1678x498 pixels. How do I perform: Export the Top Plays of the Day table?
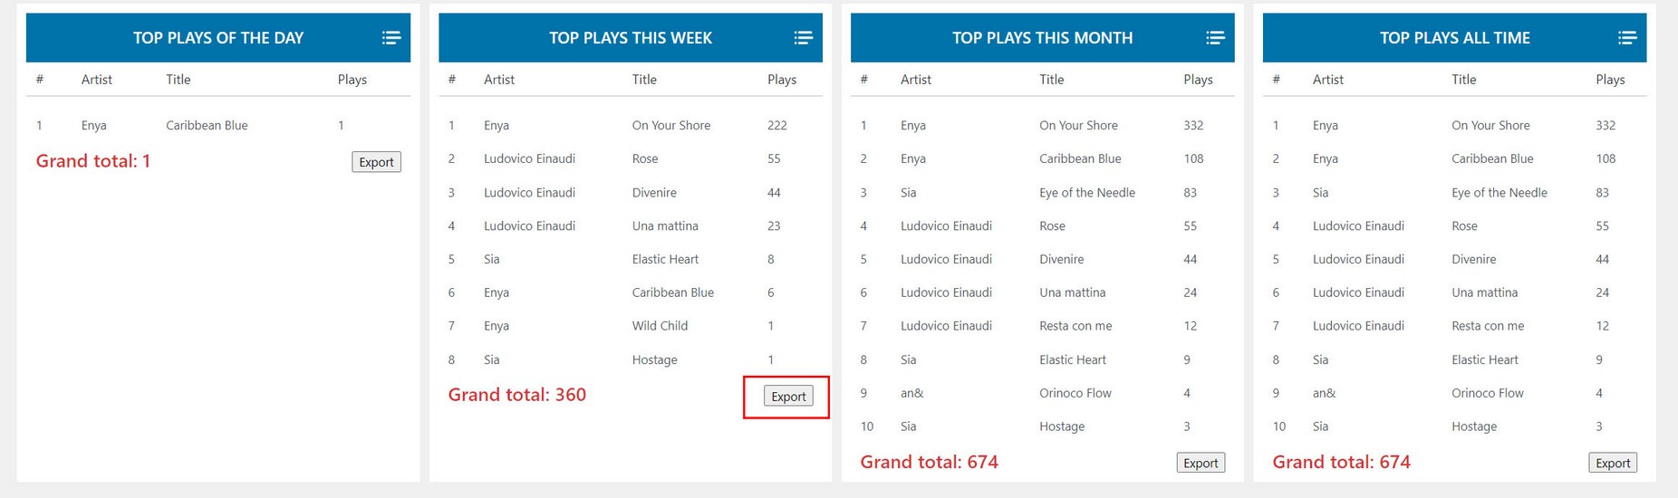(376, 162)
